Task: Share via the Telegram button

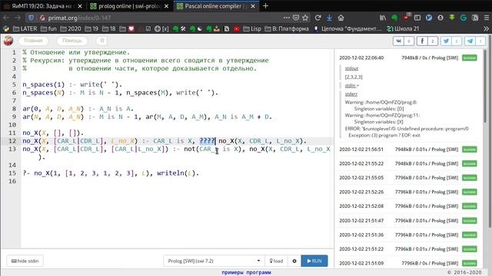Action: 475,41
